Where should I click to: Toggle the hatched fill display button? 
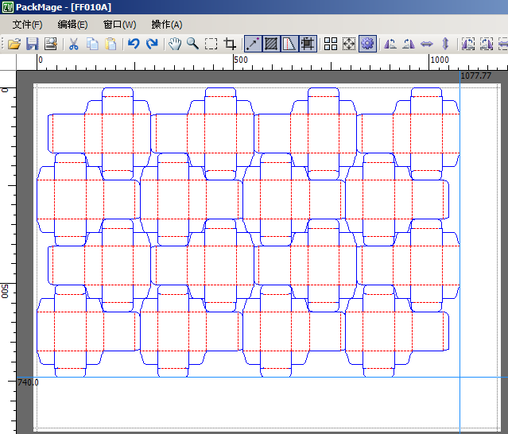pos(271,44)
